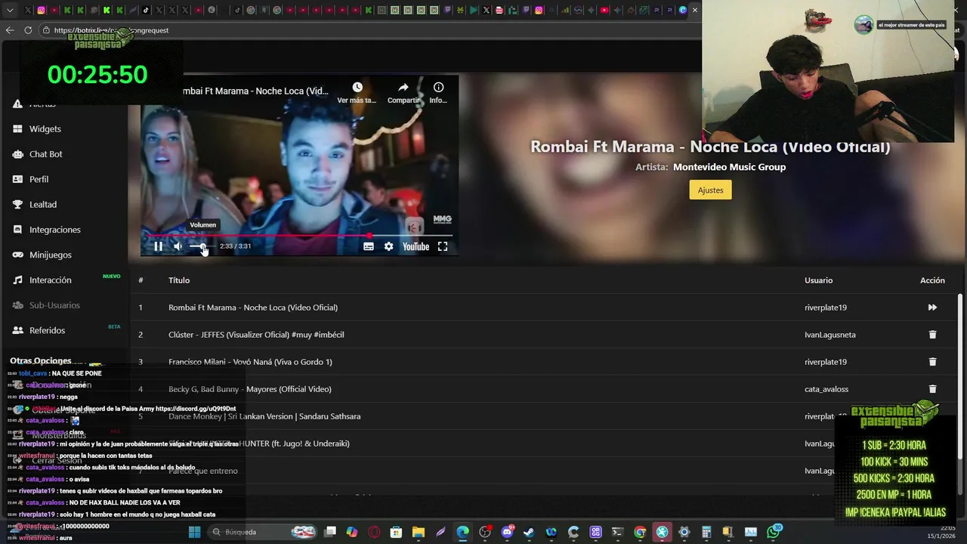
Task: Delete the Clúster - JEFFES song request
Action: (x=932, y=335)
